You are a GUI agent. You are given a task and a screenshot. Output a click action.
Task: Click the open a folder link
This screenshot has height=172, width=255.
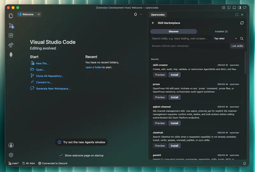point(94,67)
